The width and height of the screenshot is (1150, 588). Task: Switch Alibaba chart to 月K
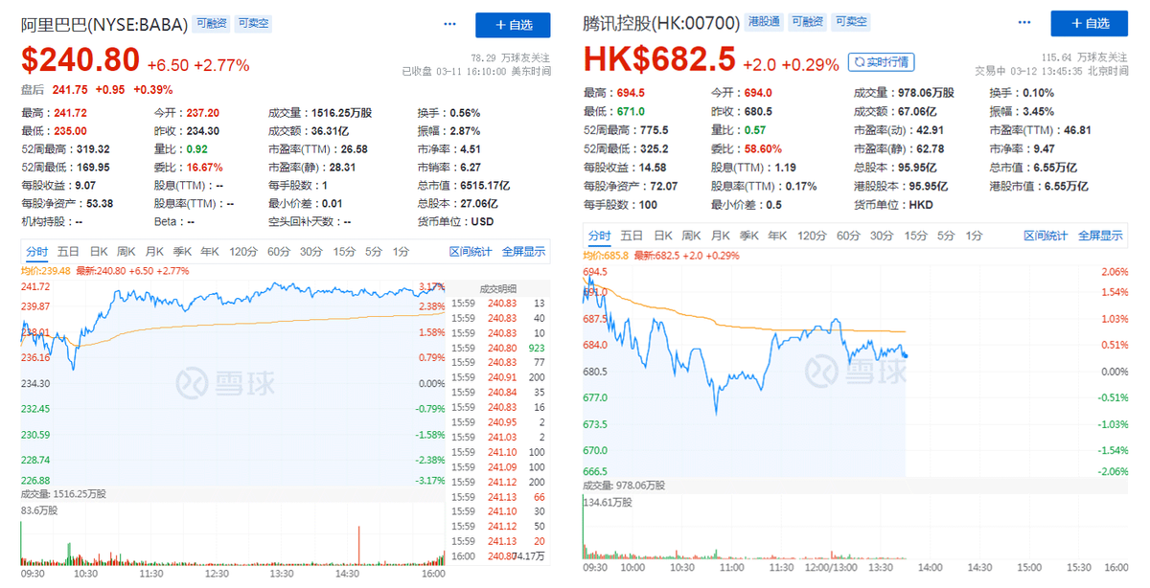click(154, 252)
